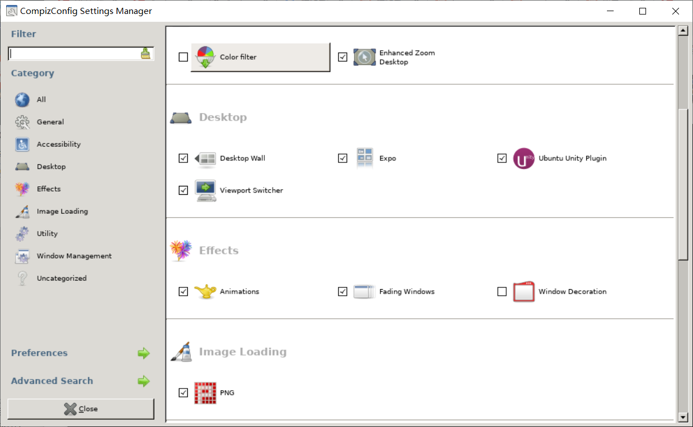Select the All category label

[x=41, y=100]
